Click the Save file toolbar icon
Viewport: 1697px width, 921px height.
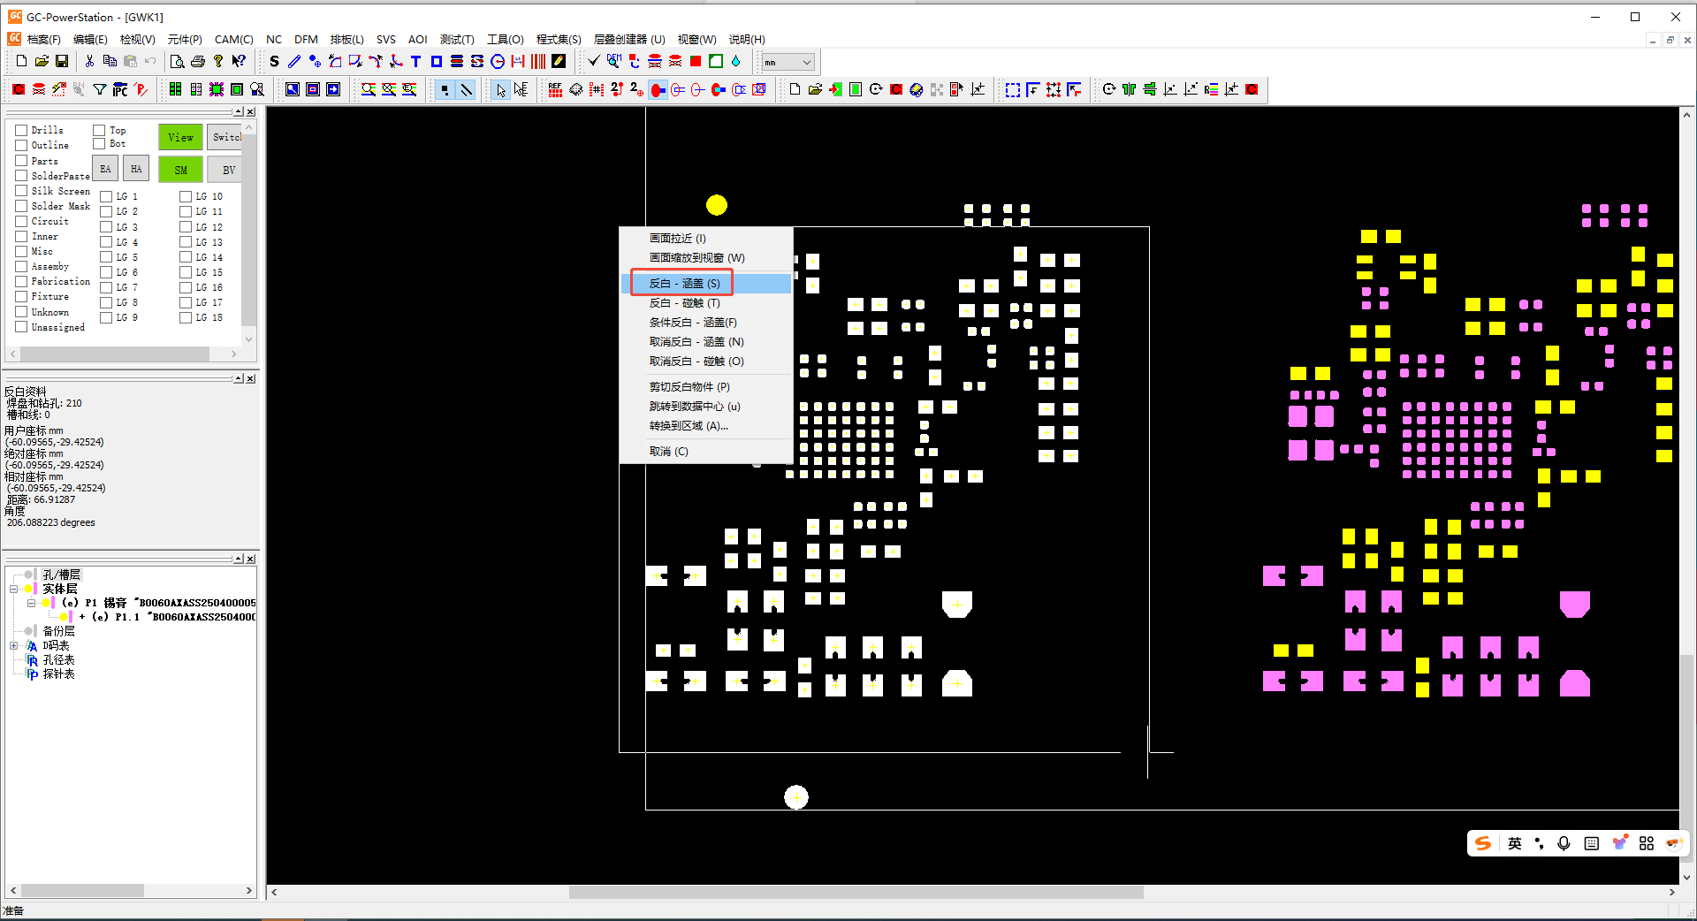click(x=62, y=62)
